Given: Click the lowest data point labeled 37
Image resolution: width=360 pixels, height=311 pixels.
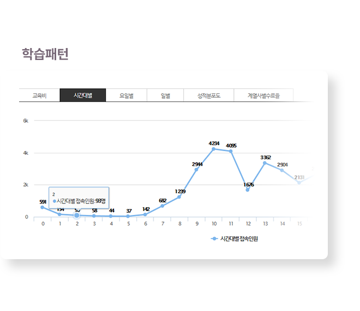Looking at the screenshot, I should pyautogui.click(x=128, y=216).
